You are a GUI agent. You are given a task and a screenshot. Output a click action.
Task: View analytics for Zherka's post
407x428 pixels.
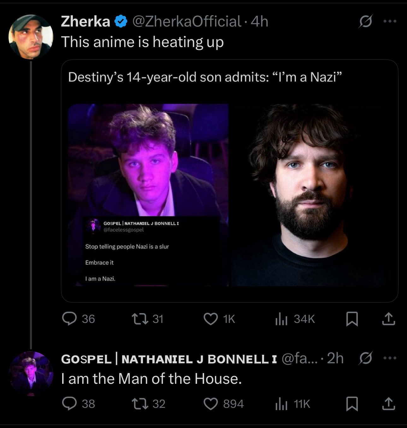pyautogui.click(x=281, y=319)
